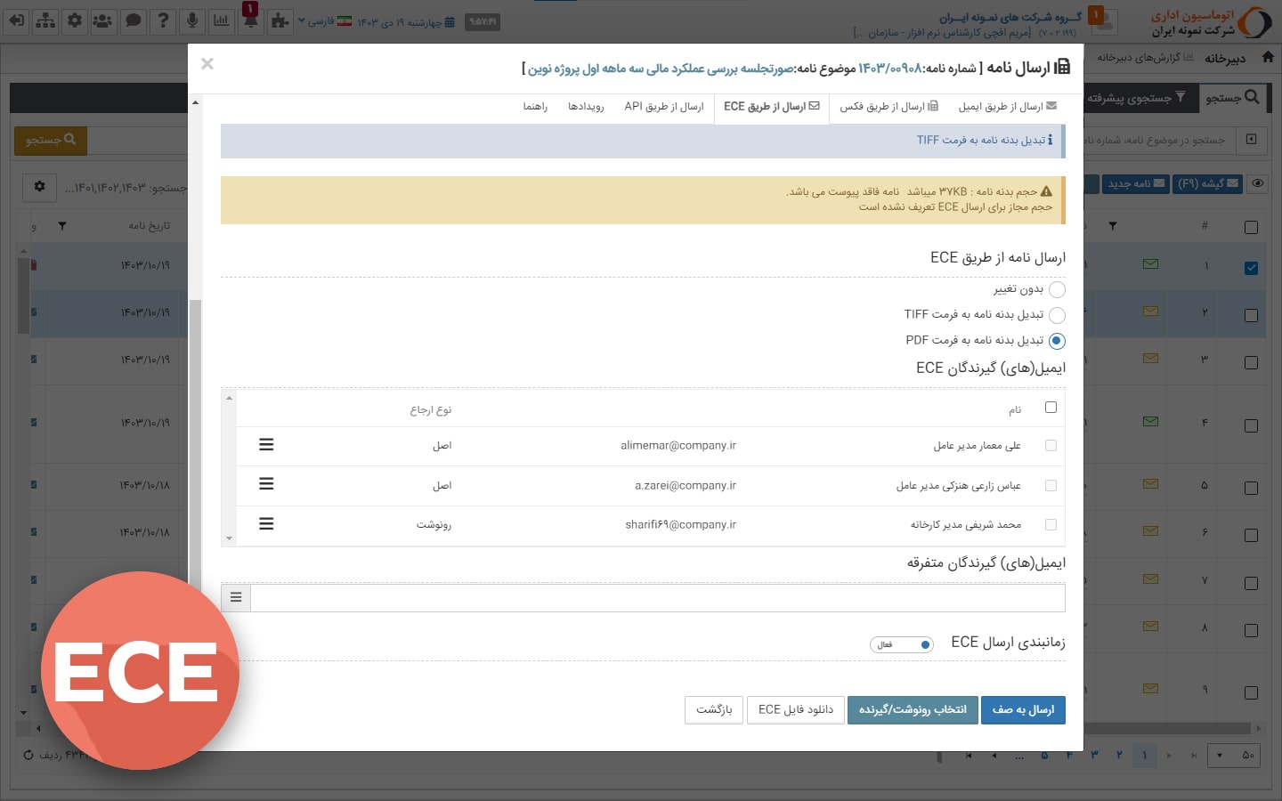This screenshot has height=801, width=1282.
Task: Check the box for علی معمار recipient
Action: pos(1051,446)
